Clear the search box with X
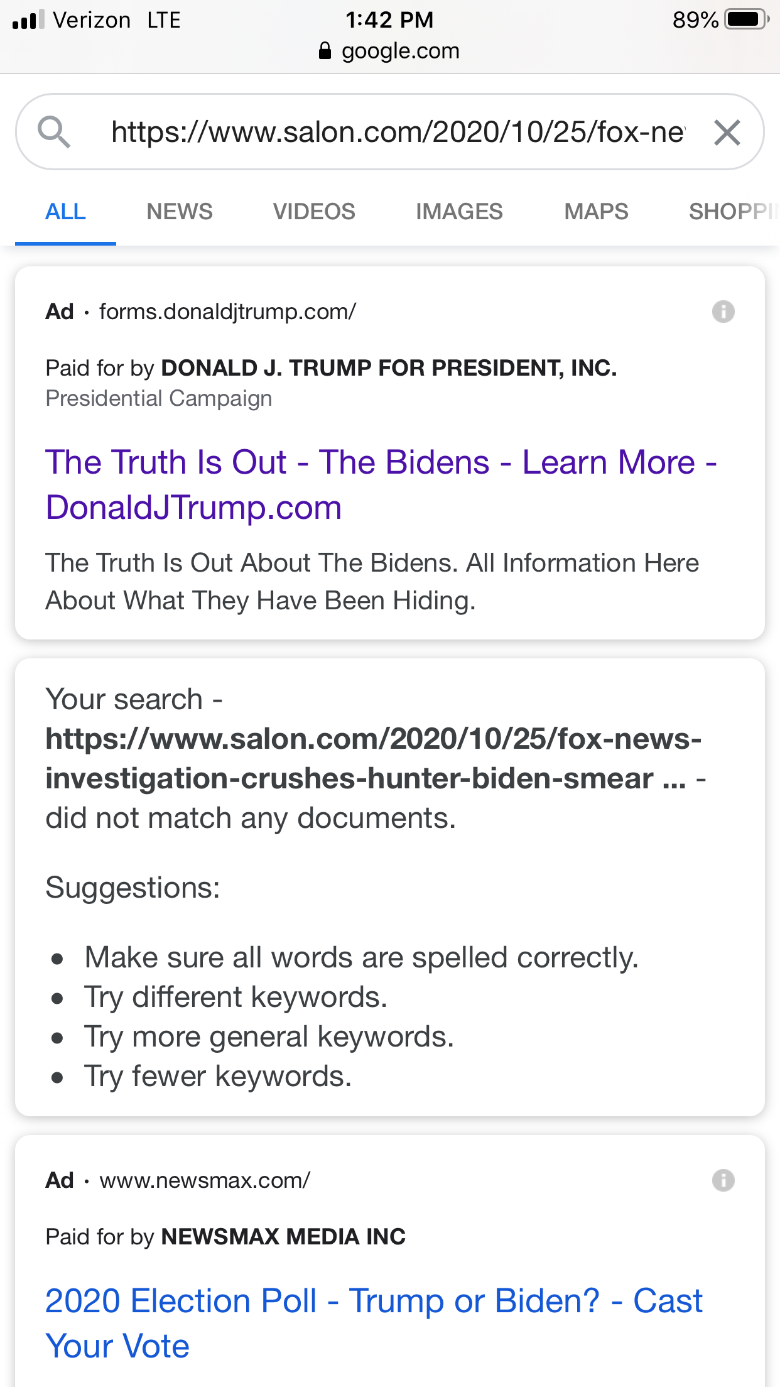780x1387 pixels. click(727, 133)
